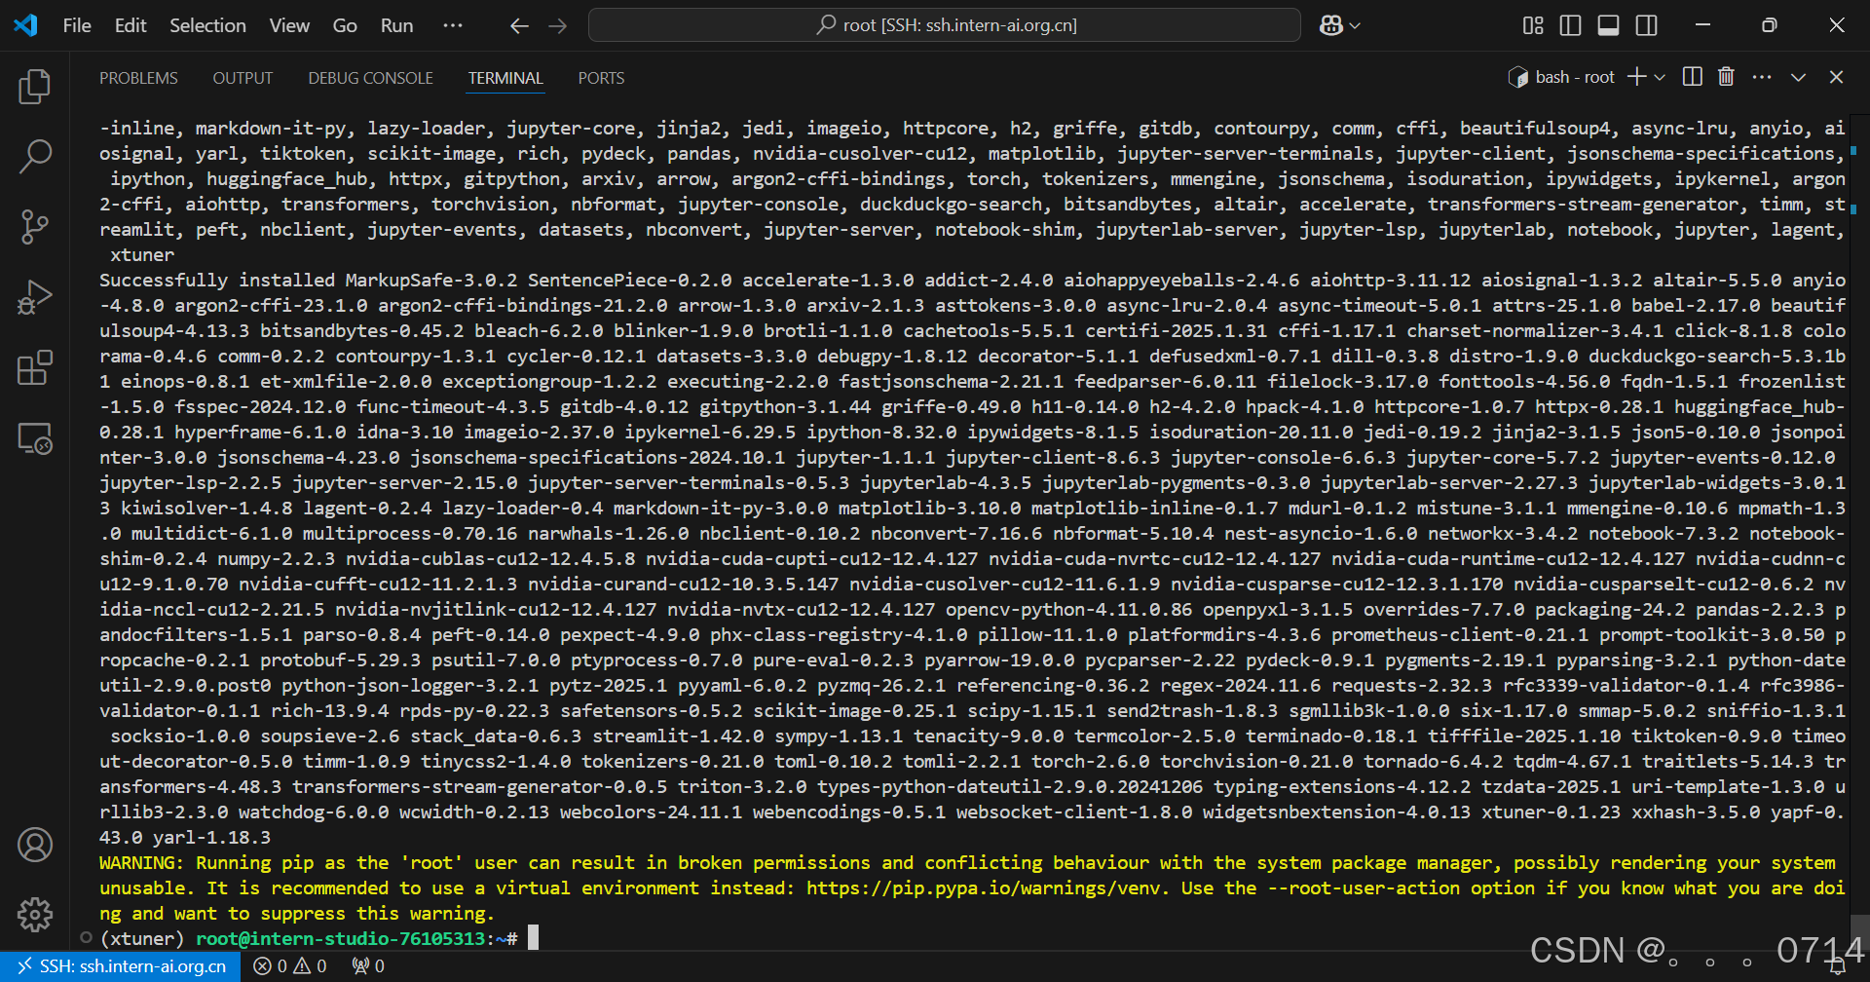The width and height of the screenshot is (1870, 982).
Task: Open terminal panel more actions ellipsis
Action: click(x=1762, y=77)
